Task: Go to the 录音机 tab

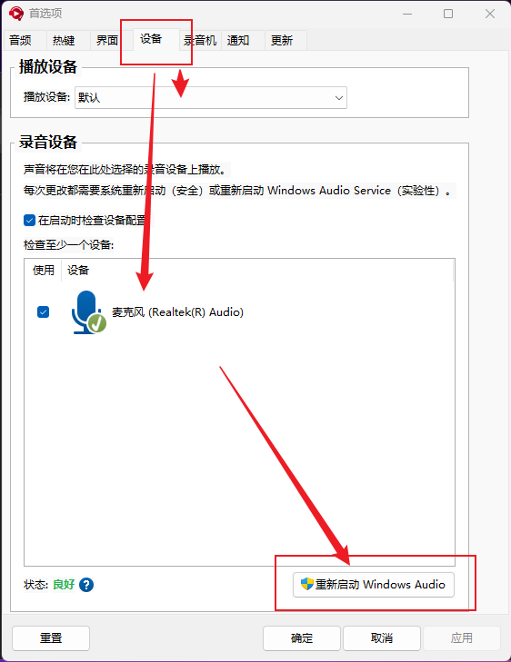Action: 200,41
